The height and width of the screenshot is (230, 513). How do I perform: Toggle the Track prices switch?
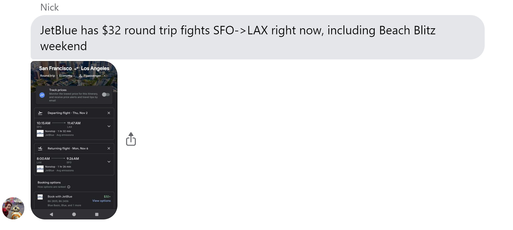tap(106, 95)
